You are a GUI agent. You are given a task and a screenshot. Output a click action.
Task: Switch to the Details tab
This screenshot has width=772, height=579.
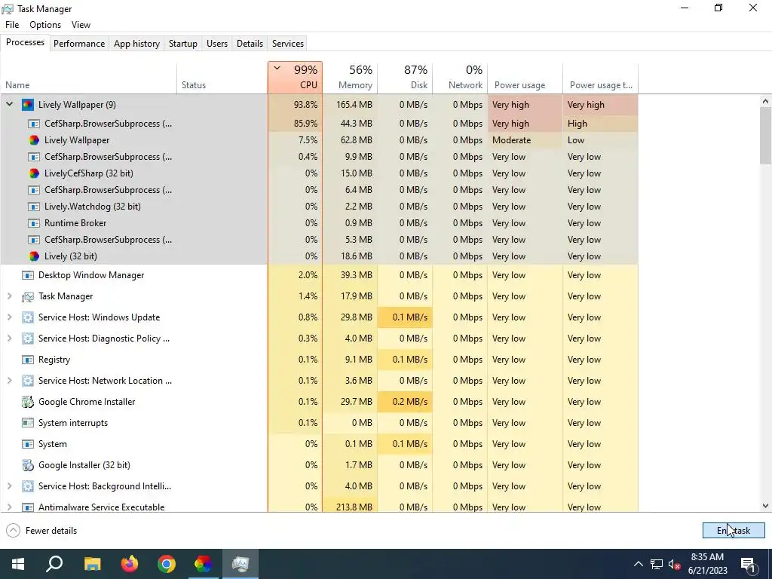[250, 43]
